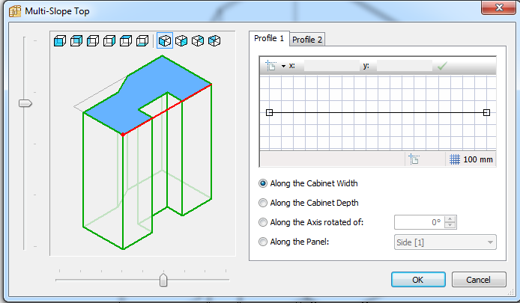Decrease the rotation angle with the down arrow

coord(450,225)
